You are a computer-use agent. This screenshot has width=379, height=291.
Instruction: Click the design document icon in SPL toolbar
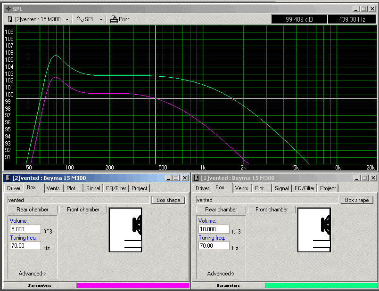(x=10, y=19)
